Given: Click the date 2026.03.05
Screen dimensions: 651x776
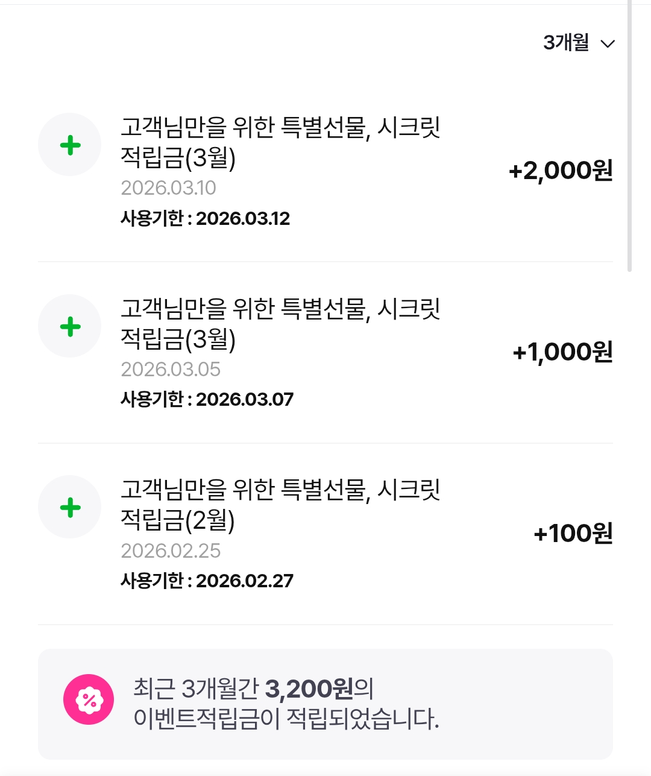Looking at the screenshot, I should (171, 370).
